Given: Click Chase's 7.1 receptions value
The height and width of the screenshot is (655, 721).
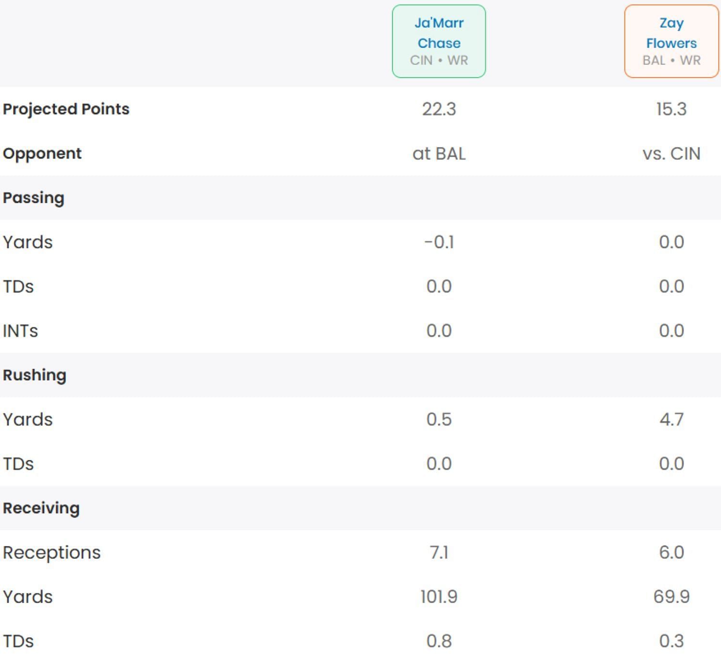Looking at the screenshot, I should click(439, 553).
